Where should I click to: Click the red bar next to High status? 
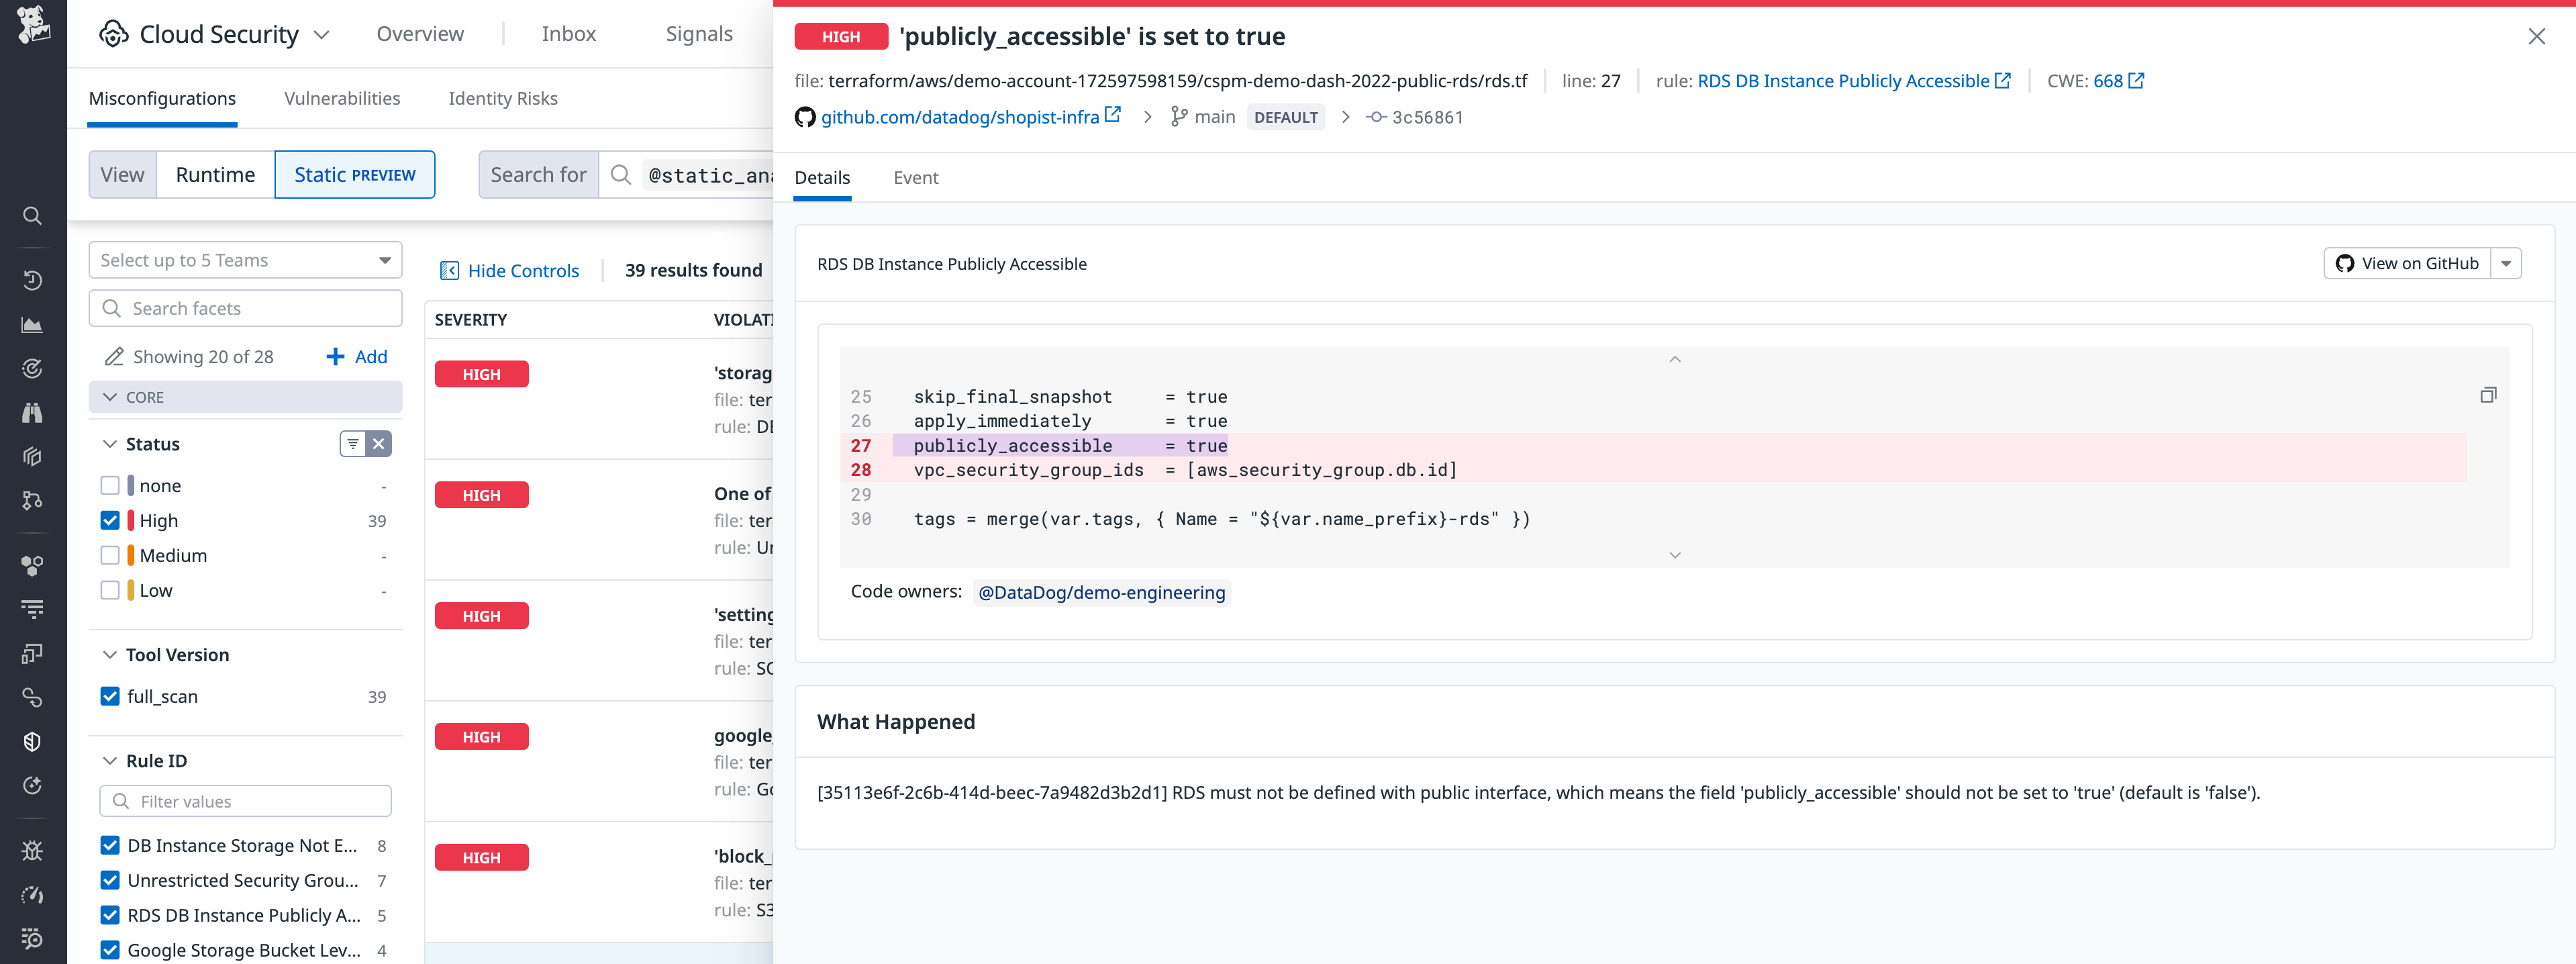tap(131, 520)
